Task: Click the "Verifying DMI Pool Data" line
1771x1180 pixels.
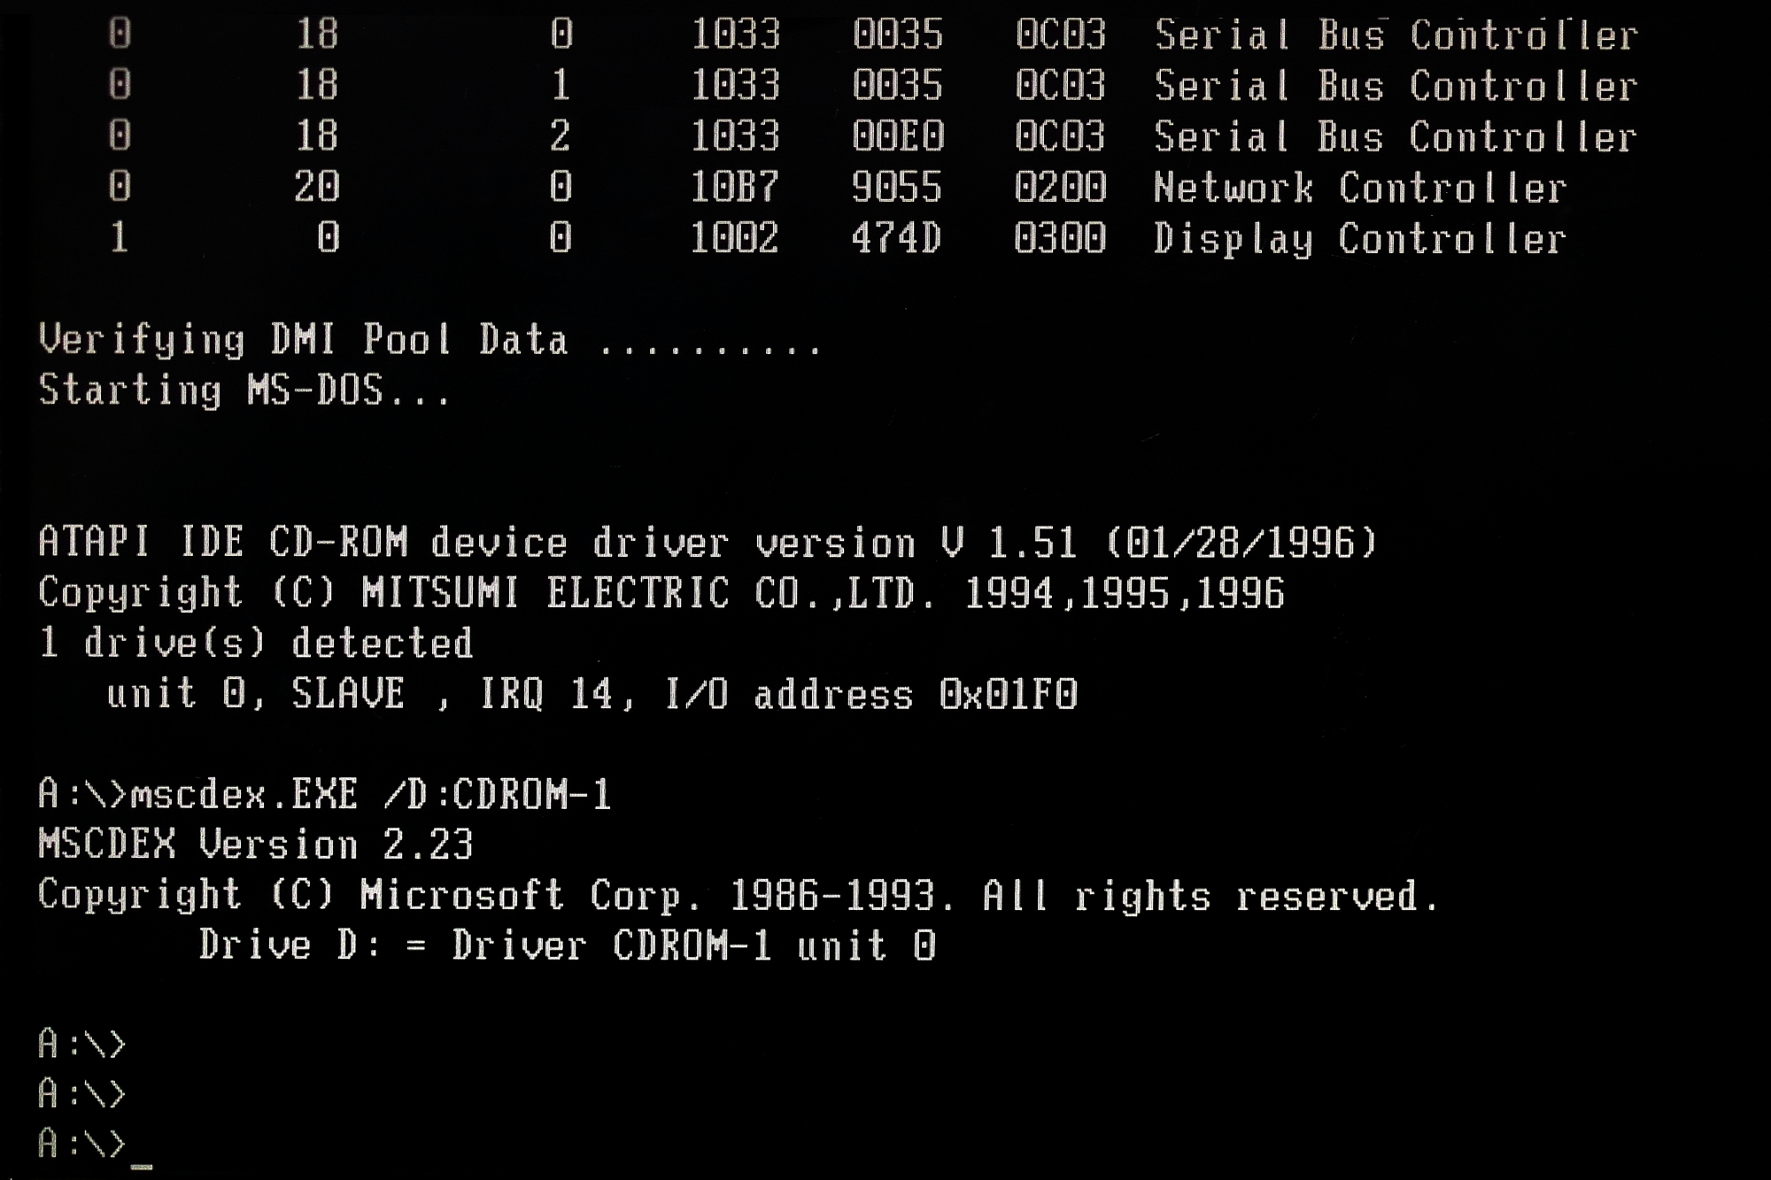Action: [430, 341]
